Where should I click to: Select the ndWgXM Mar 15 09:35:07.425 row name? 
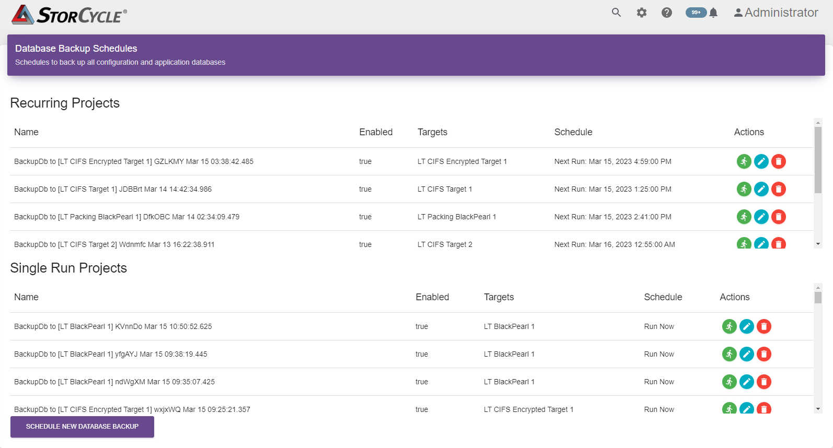point(114,382)
